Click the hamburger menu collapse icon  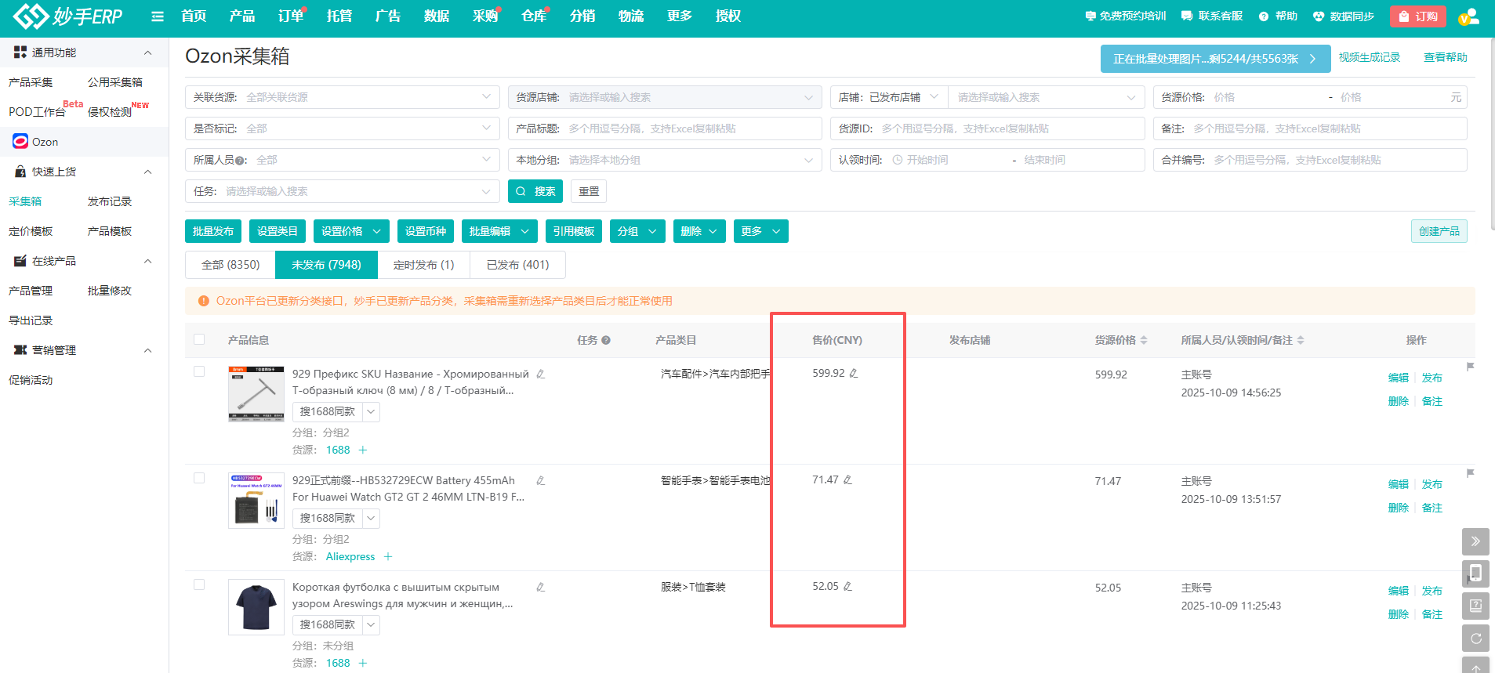point(158,16)
